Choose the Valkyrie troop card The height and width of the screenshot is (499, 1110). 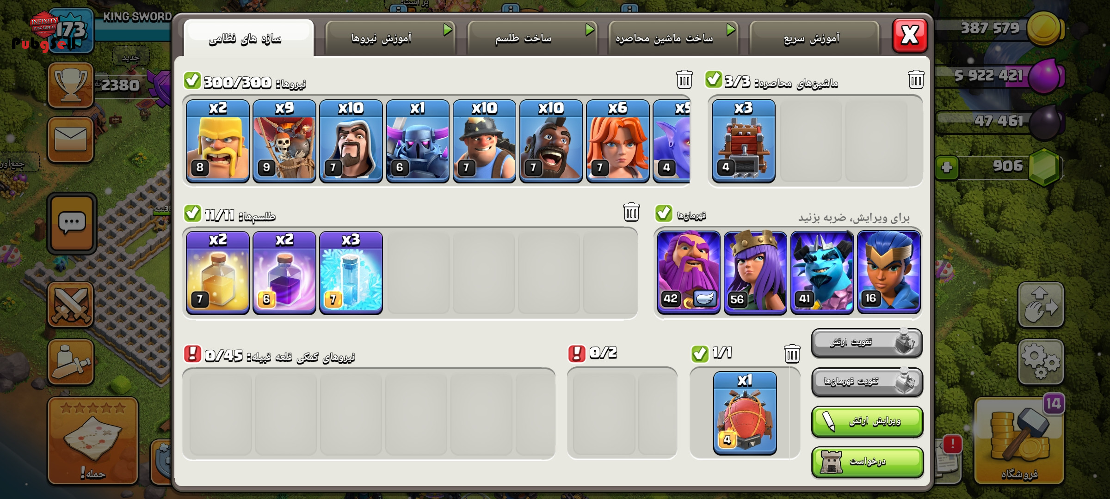click(617, 141)
